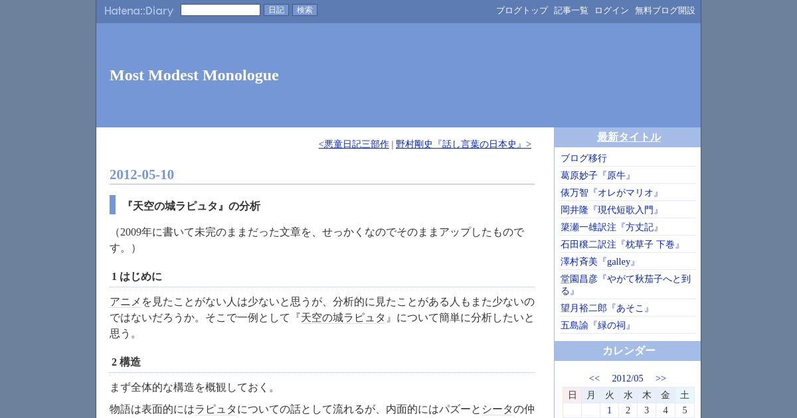Screen dimensions: 797x418
Task: Open calendar day 1 entry
Action: (609, 410)
